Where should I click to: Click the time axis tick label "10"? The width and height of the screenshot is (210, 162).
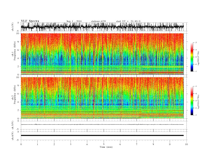186,144
